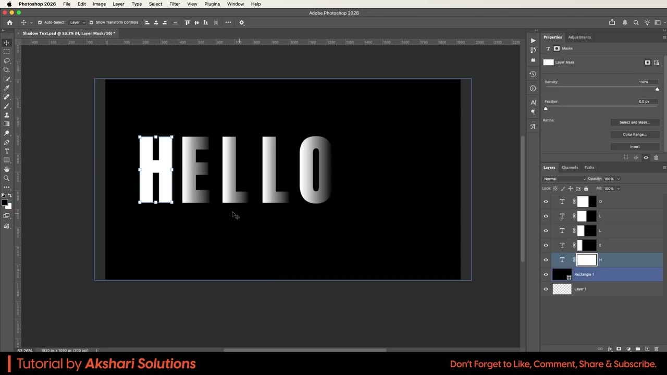The height and width of the screenshot is (375, 667).
Task: Delete mask trash icon in Properties
Action: 656,158
